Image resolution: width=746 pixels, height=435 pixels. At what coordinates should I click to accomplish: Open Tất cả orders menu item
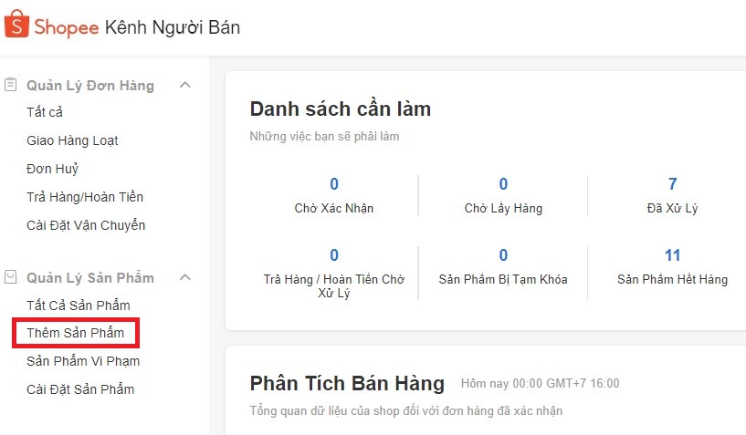[x=44, y=112]
